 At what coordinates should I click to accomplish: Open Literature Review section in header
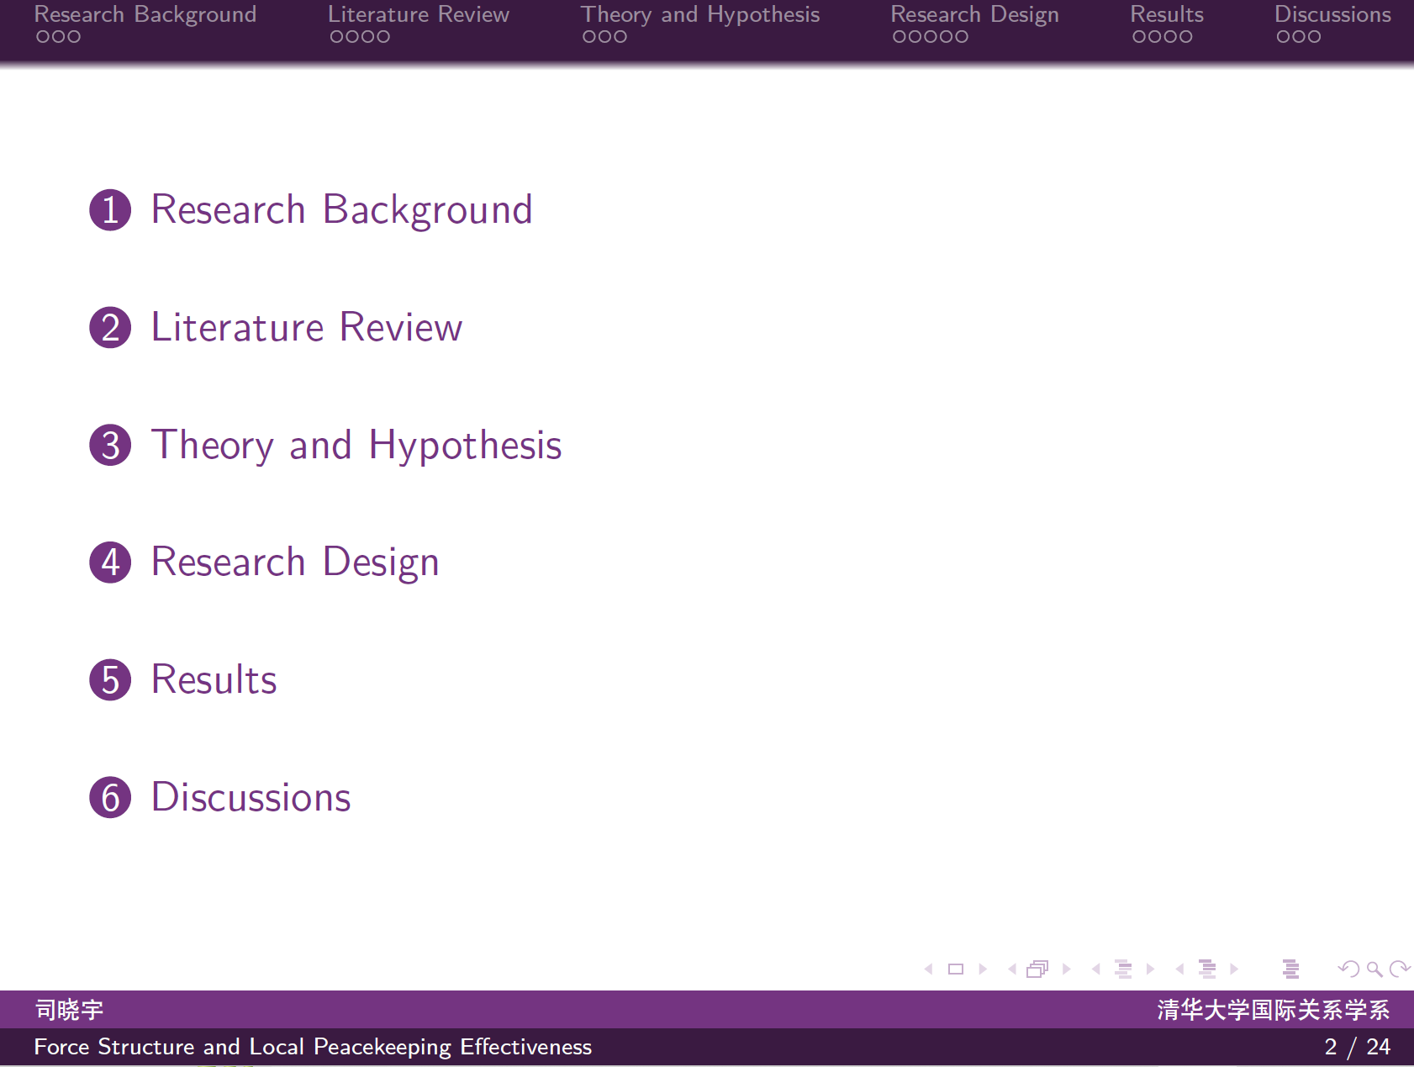(419, 14)
